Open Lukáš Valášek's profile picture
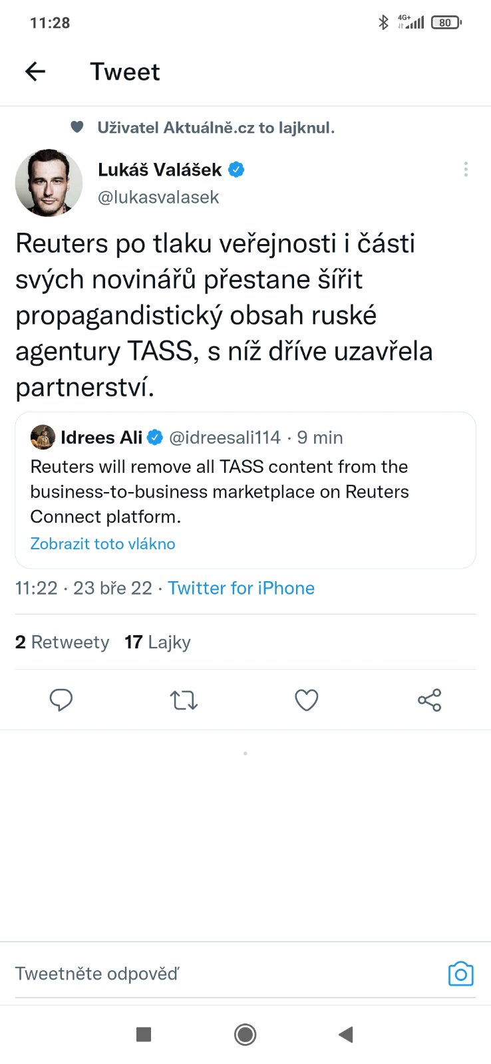 [x=49, y=183]
